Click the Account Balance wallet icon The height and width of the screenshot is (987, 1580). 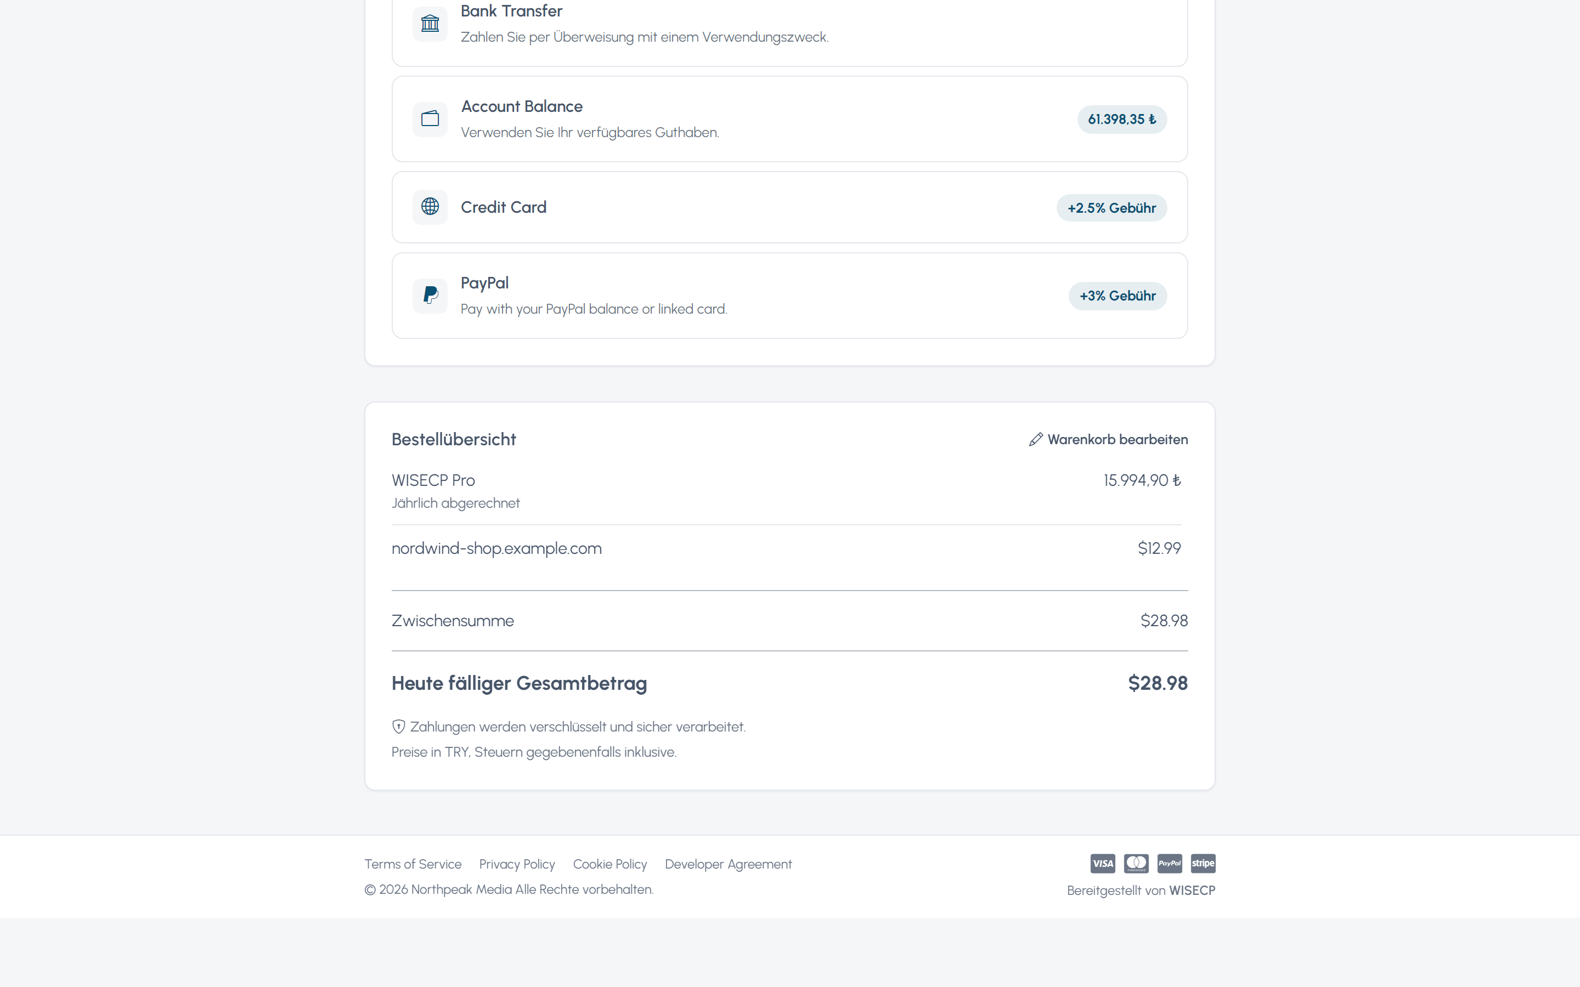click(430, 119)
